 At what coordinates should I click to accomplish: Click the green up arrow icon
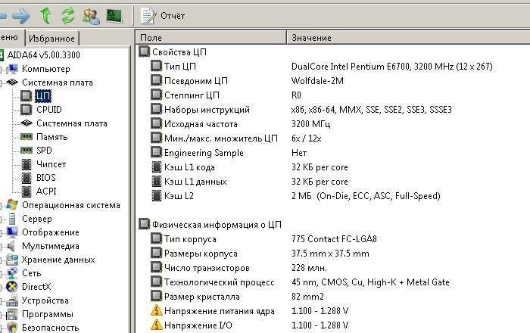coord(45,16)
